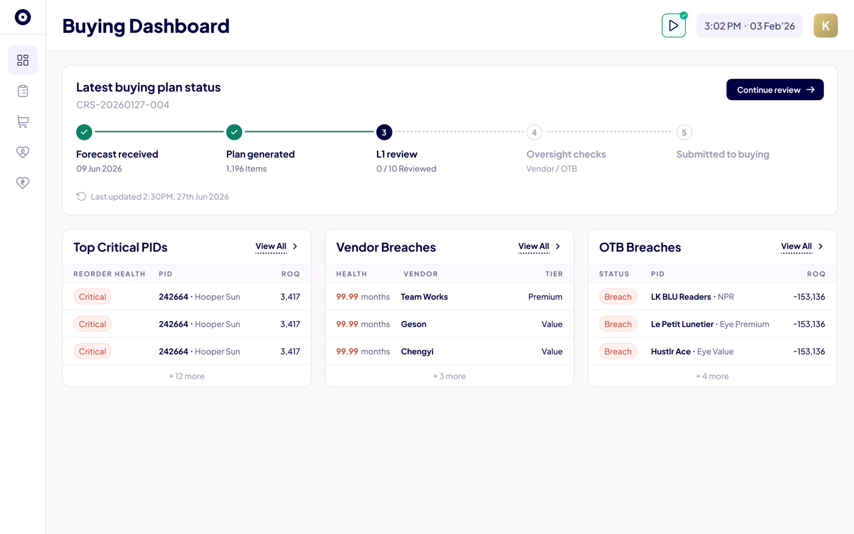Click 0 / 10 Reviewed text
This screenshot has width=854, height=534.
click(406, 168)
